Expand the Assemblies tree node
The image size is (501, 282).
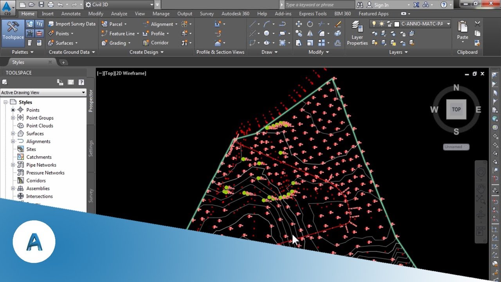tap(13, 188)
